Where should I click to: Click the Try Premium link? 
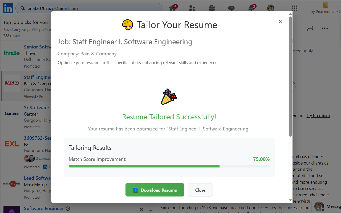coord(318,116)
